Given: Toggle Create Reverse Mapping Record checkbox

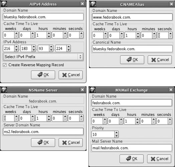Looking at the screenshot, I should click(x=5, y=65).
